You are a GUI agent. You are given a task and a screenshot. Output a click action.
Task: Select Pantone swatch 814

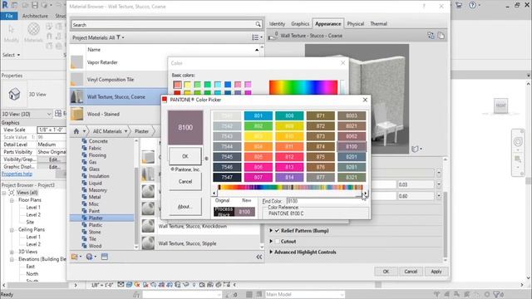[289, 177]
